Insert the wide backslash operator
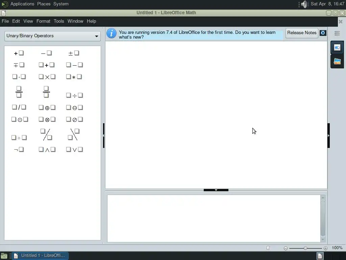This screenshot has width=346, height=260. click(x=74, y=134)
